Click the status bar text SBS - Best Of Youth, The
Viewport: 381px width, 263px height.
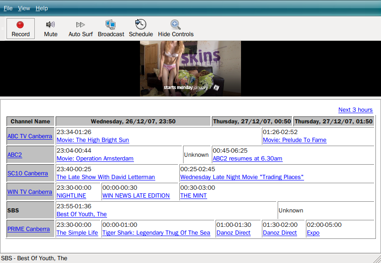[34, 258]
